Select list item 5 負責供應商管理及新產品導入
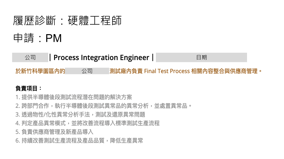Viewport: 284px width, 159px height. (54, 132)
